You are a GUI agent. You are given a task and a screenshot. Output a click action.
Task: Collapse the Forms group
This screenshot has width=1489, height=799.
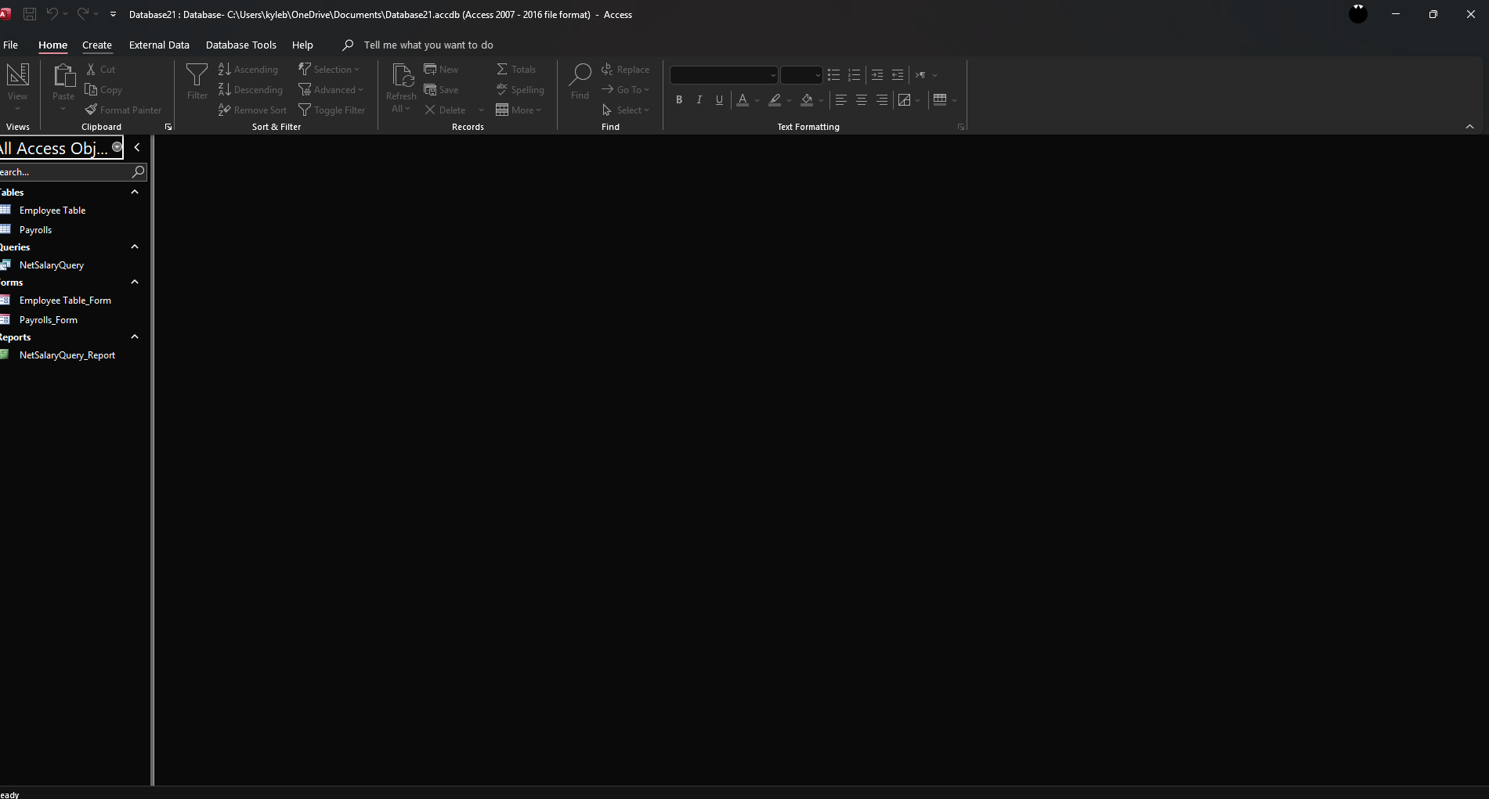pyautogui.click(x=135, y=282)
